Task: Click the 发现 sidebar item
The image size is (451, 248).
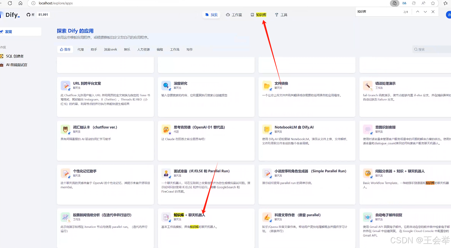Action: 20,32
